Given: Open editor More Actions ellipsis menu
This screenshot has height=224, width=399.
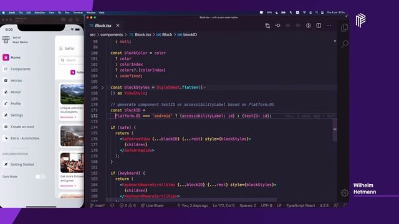Looking at the screenshot, I should click(329, 26).
